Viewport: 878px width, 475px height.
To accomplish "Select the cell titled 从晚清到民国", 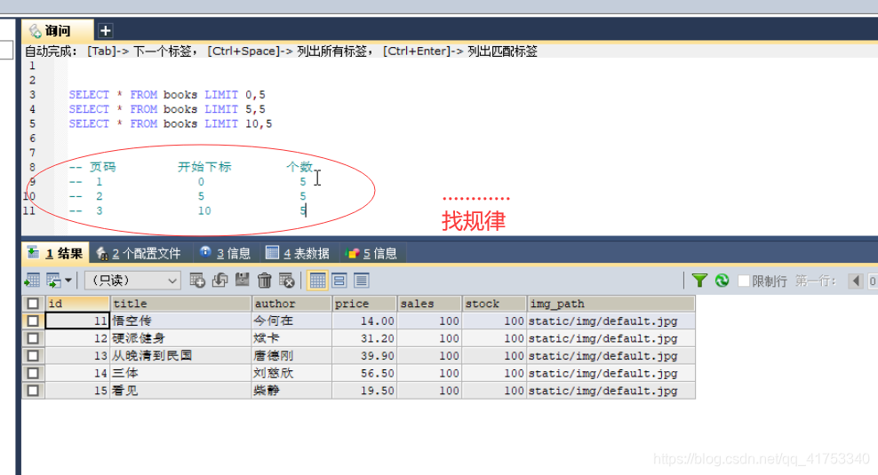I will coord(180,355).
